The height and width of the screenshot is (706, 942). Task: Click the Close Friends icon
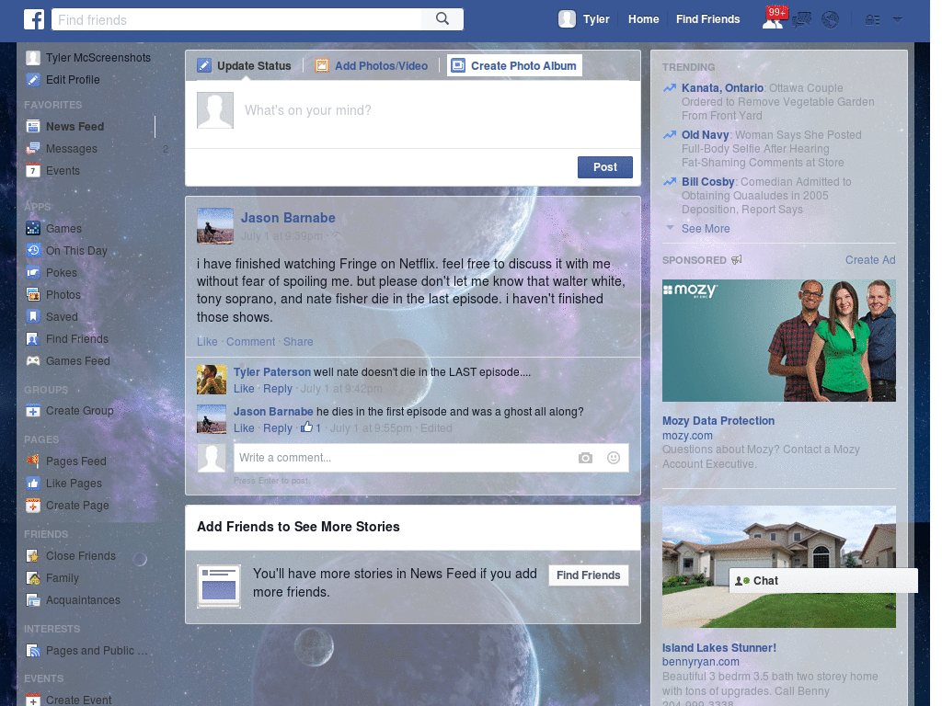coord(33,556)
